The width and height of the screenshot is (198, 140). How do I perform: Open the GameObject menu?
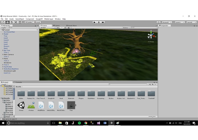(x=20, y=19)
